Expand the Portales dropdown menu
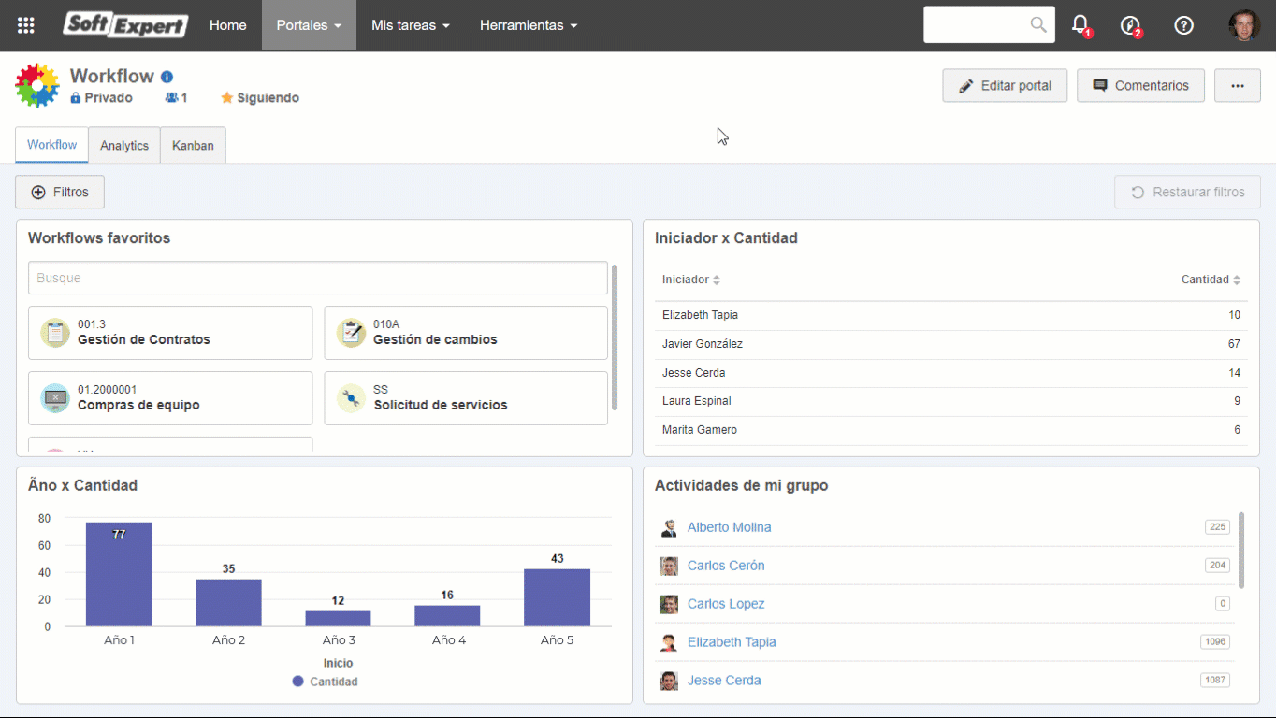Screen dimensions: 1276x718 (309, 25)
